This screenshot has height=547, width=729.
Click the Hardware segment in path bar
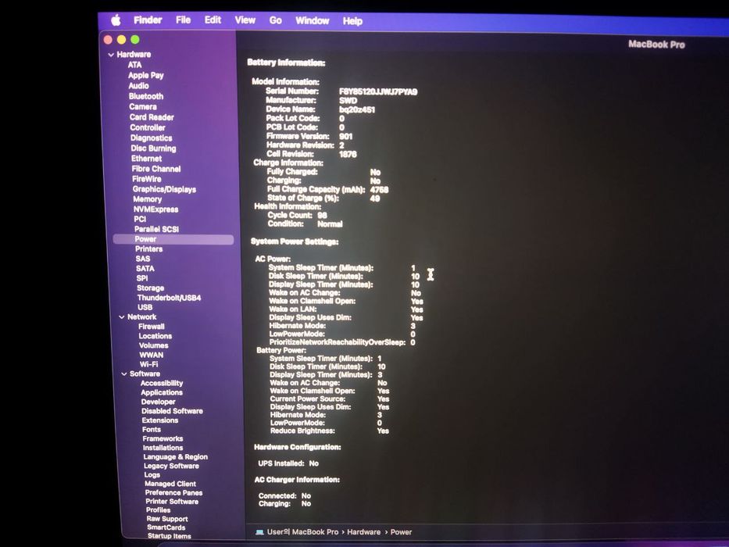(363, 532)
